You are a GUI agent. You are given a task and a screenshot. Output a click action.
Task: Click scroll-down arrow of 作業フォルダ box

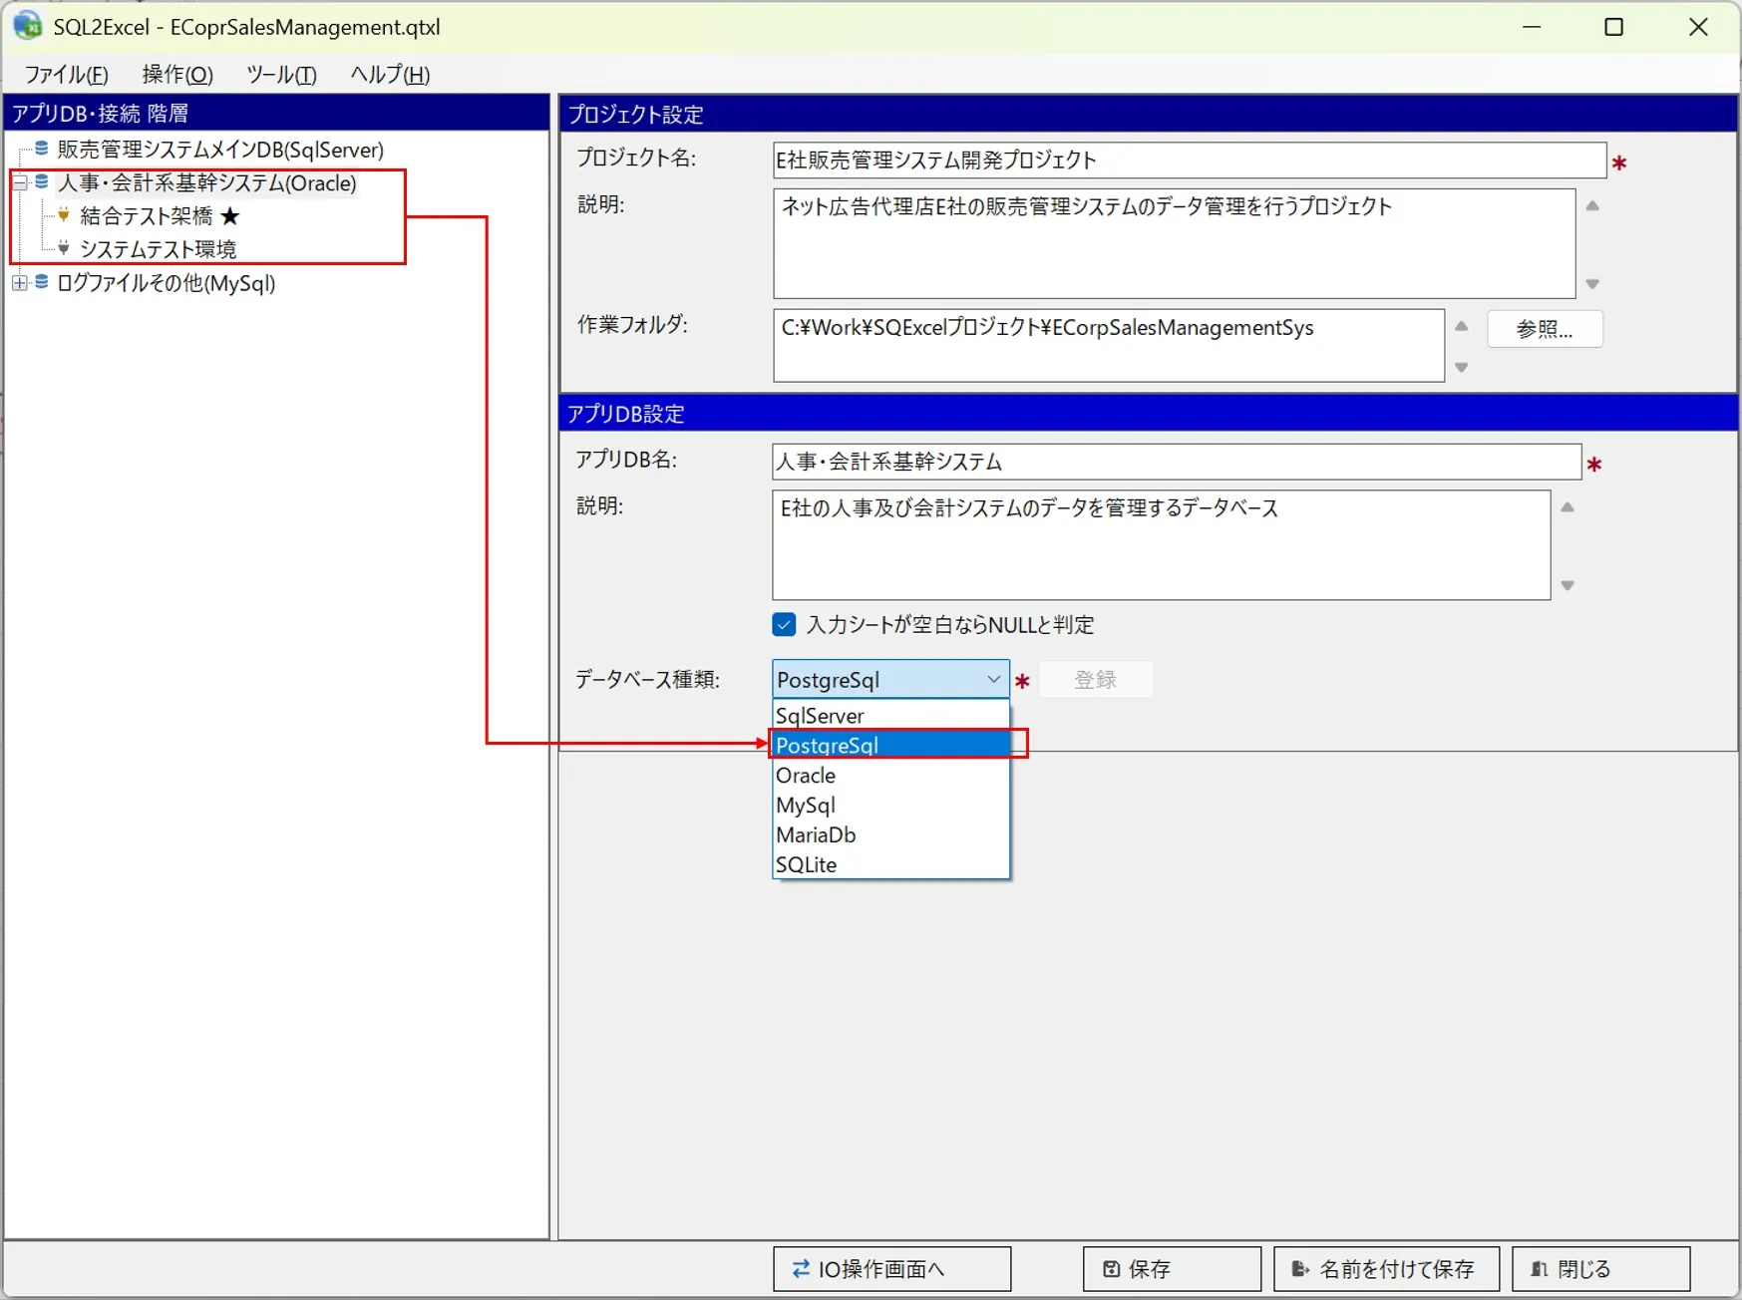(x=1461, y=367)
